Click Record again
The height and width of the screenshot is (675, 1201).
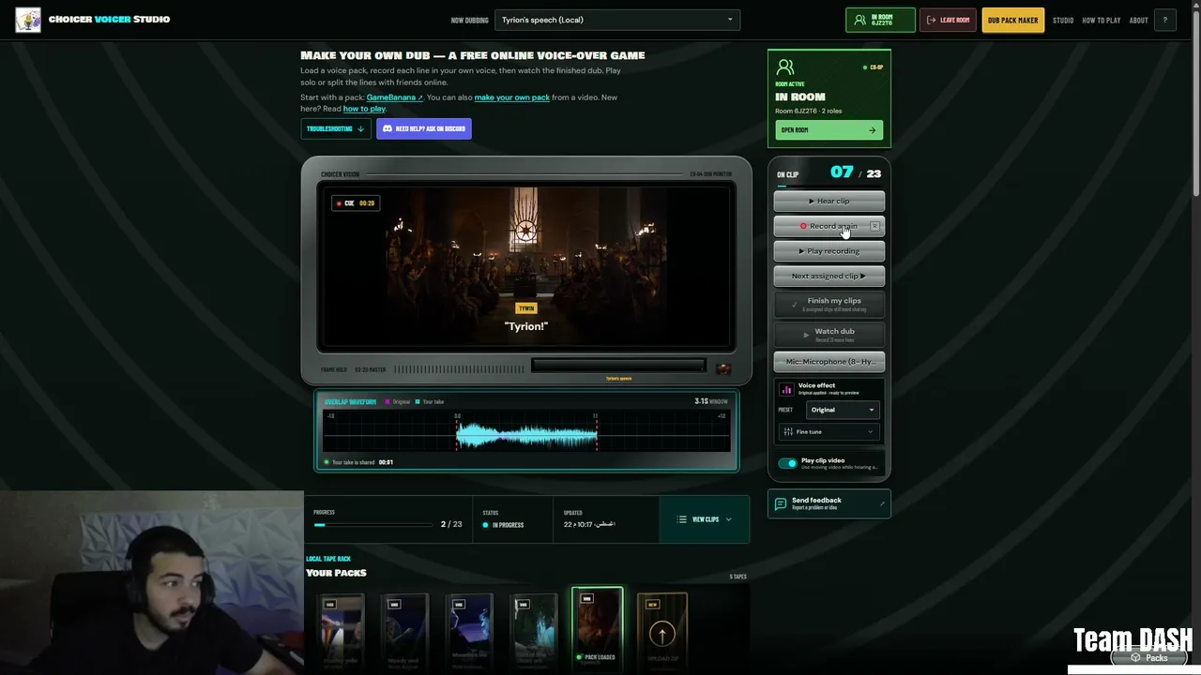click(x=829, y=226)
